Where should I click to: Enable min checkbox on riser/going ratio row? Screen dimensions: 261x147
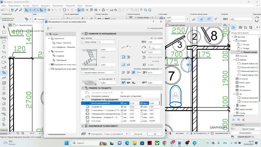click(x=122, y=114)
